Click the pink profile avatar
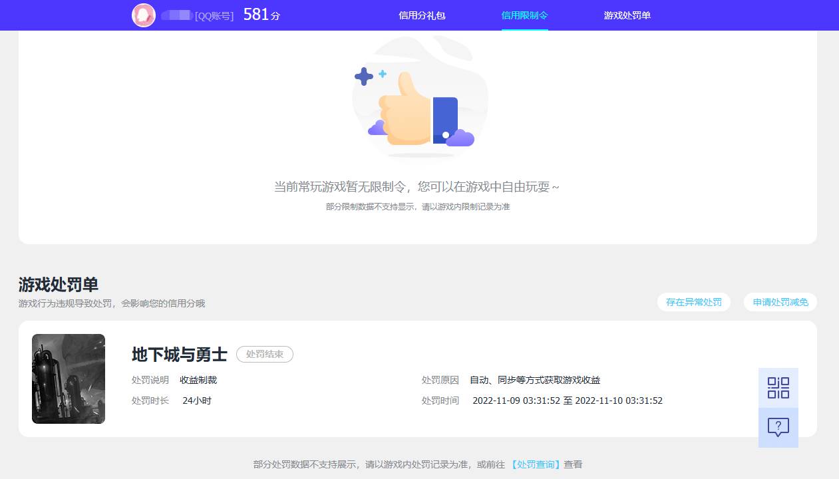The image size is (839, 479). (143, 15)
